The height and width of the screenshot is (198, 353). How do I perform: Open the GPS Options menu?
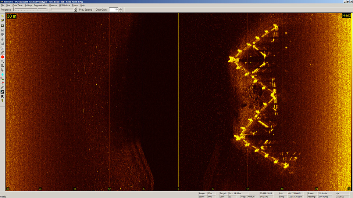point(64,5)
